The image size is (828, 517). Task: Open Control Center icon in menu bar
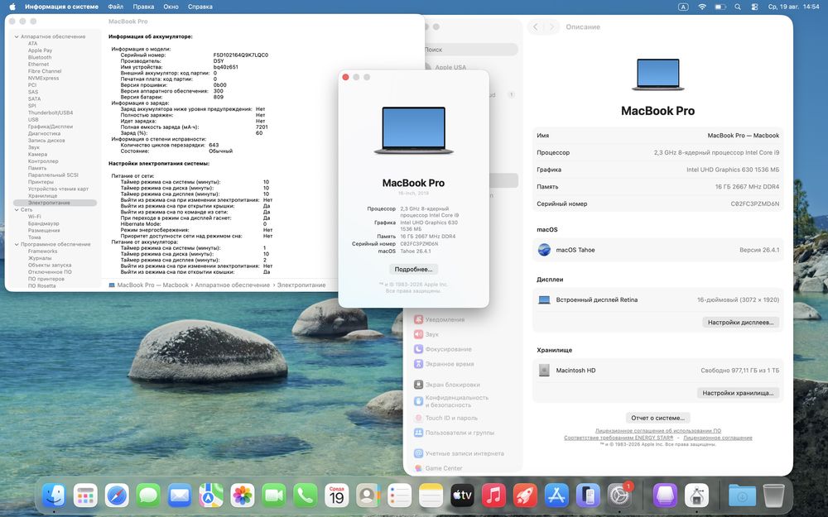[754, 7]
